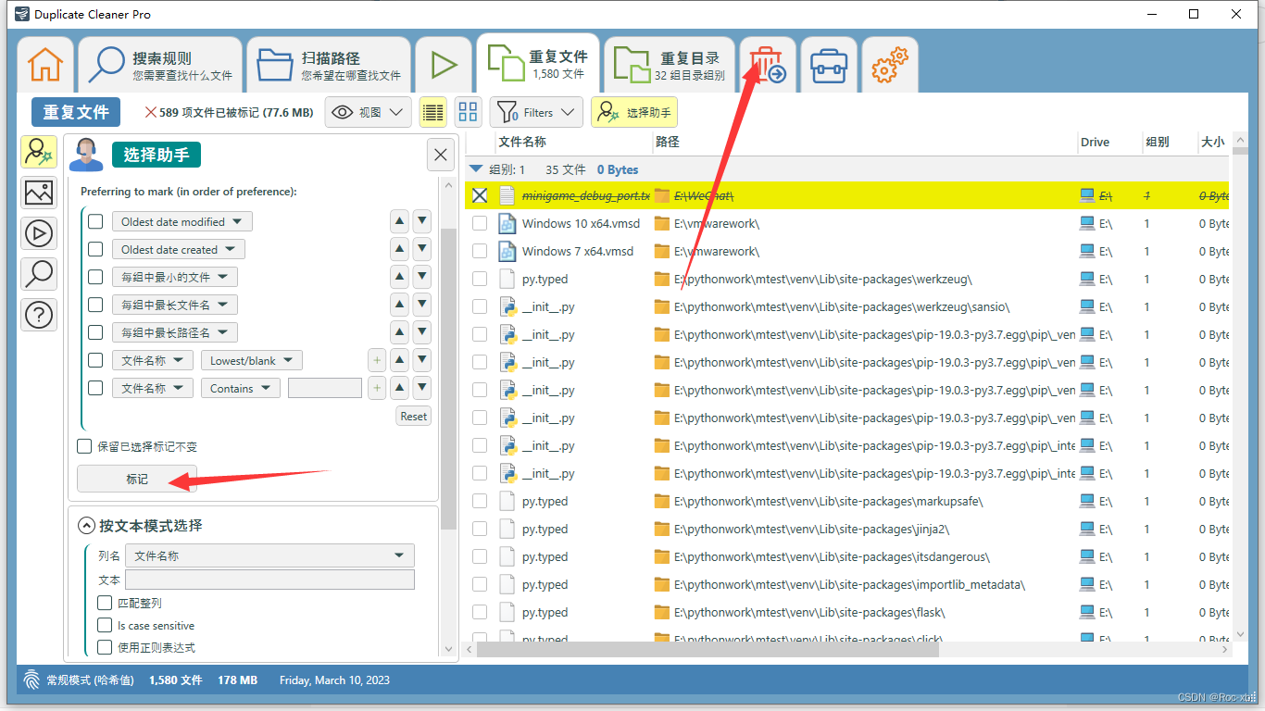Open Oldest date created dropdown

pyautogui.click(x=178, y=249)
